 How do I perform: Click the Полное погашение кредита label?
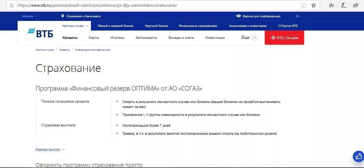click(x=65, y=101)
